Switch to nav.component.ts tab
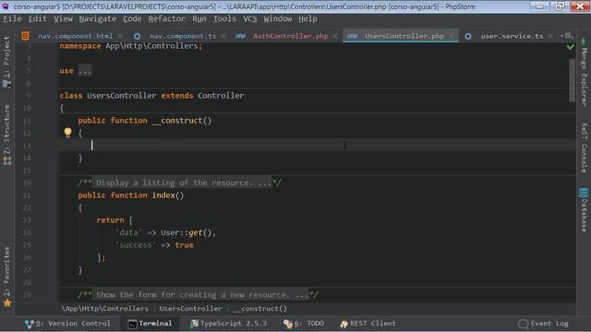The width and height of the screenshot is (591, 332). pyautogui.click(x=183, y=36)
